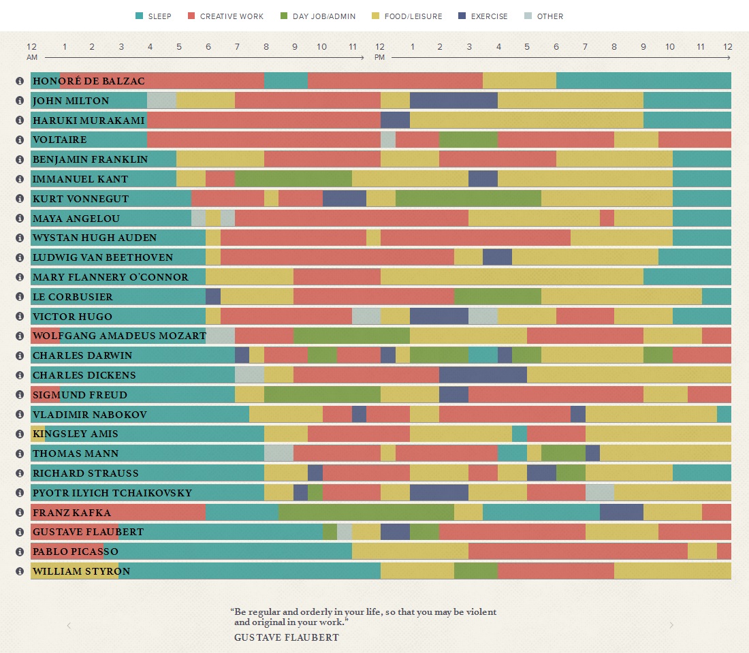Image resolution: width=749 pixels, height=653 pixels.
Task: Click Ludwig van Beethoven's name label
Action: coord(103,257)
